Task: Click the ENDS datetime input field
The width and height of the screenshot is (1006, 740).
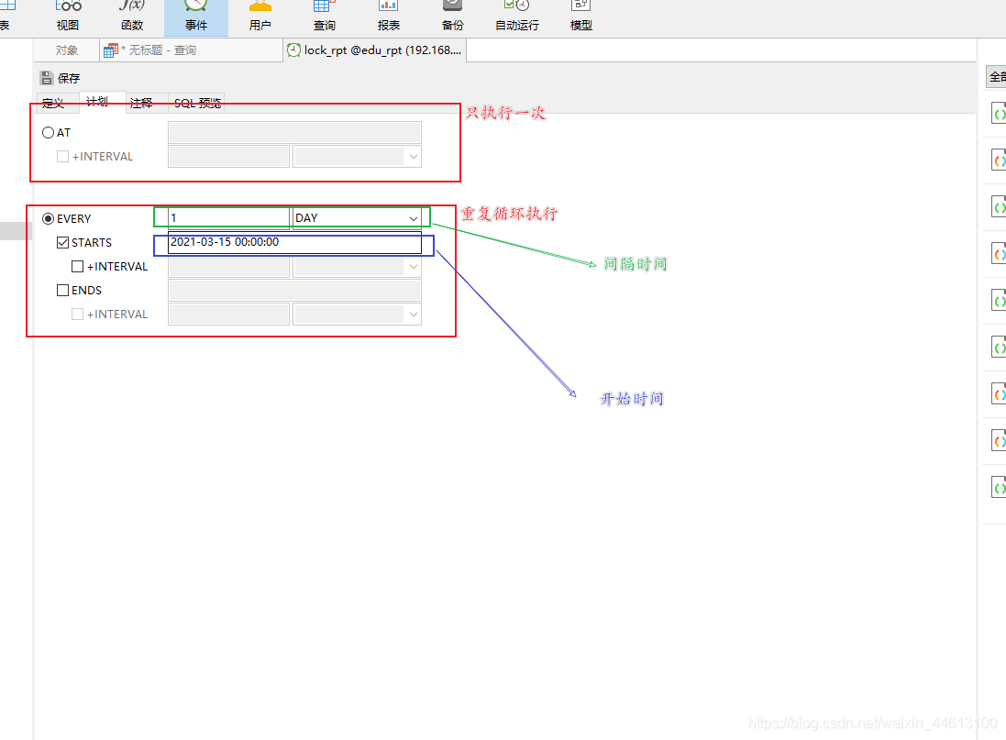Action: tap(294, 290)
